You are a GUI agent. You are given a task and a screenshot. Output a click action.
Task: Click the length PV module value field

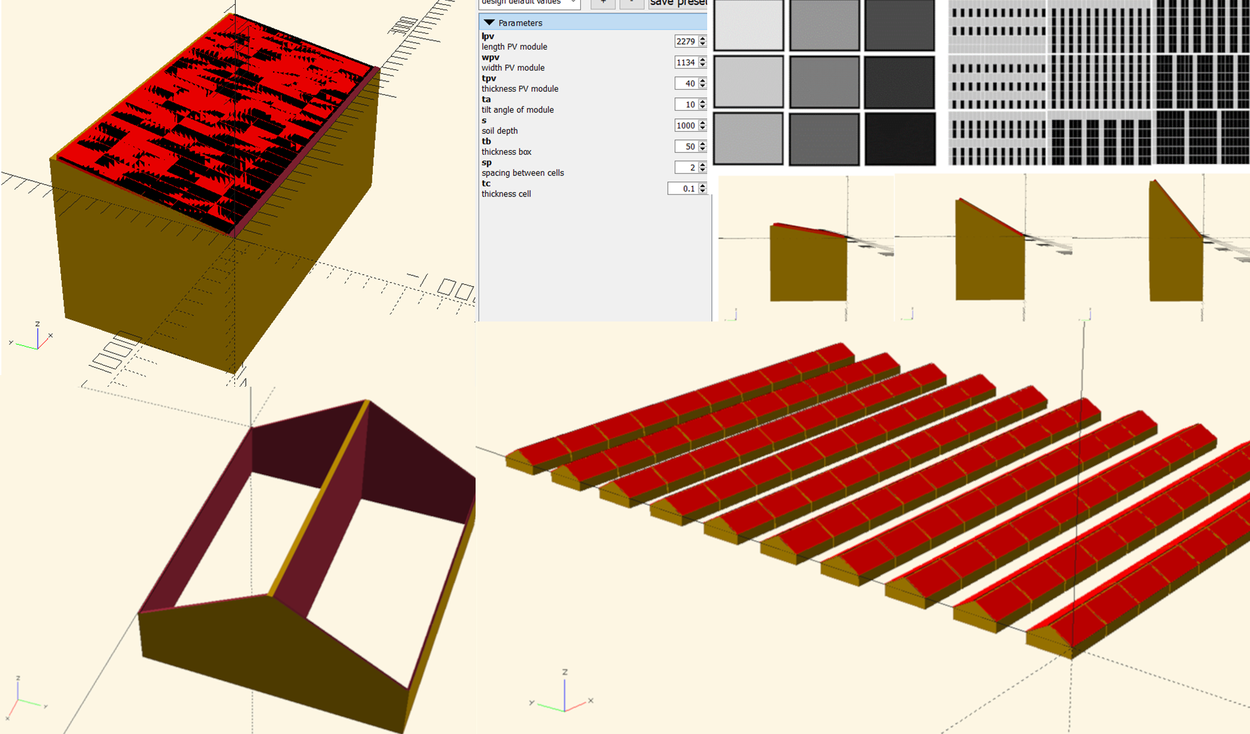click(685, 41)
